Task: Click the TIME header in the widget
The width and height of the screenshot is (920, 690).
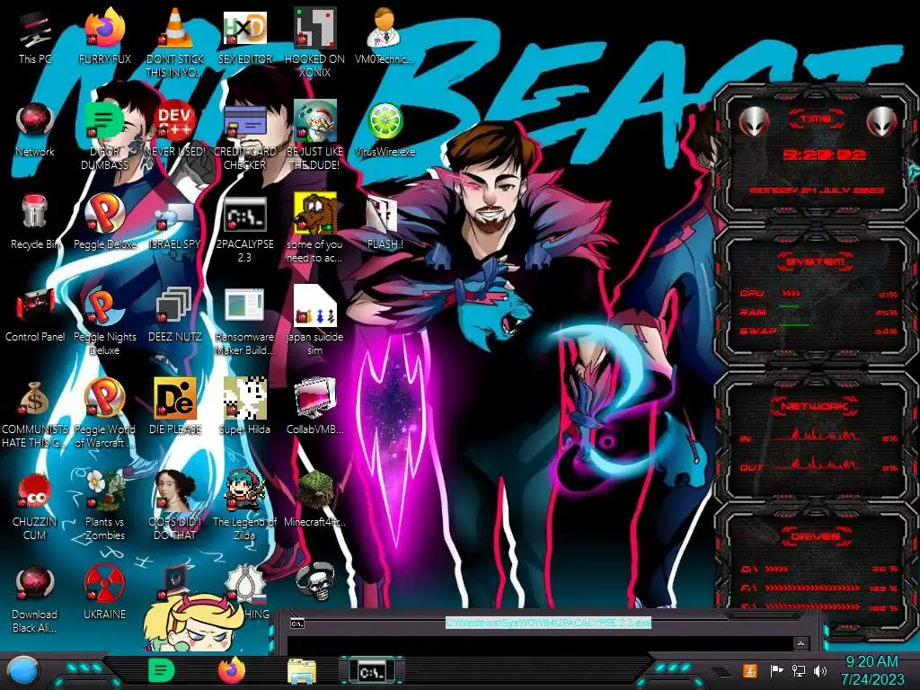Action: (x=816, y=119)
